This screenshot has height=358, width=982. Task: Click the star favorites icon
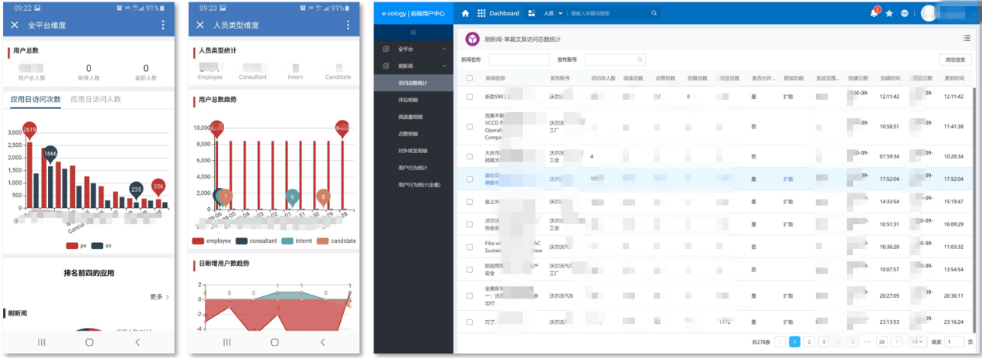coord(889,13)
